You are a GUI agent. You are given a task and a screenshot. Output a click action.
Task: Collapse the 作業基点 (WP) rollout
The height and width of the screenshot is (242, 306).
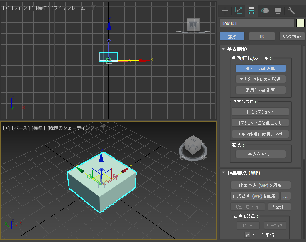[x=223, y=172]
